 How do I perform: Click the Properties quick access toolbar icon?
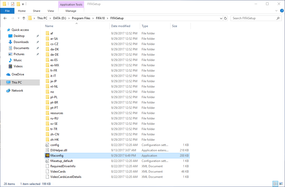tap(13, 4)
